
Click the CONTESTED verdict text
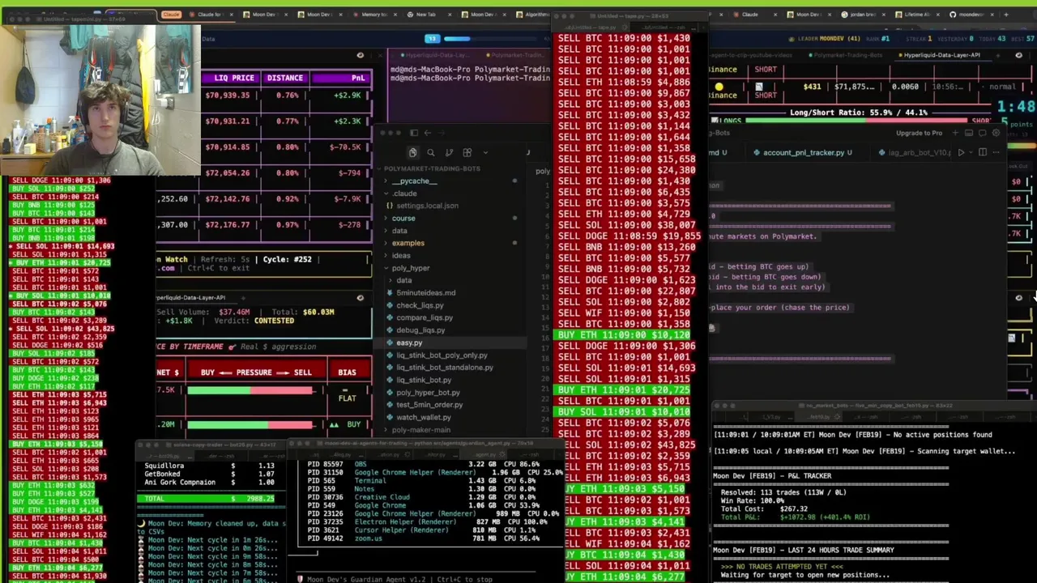tap(274, 321)
